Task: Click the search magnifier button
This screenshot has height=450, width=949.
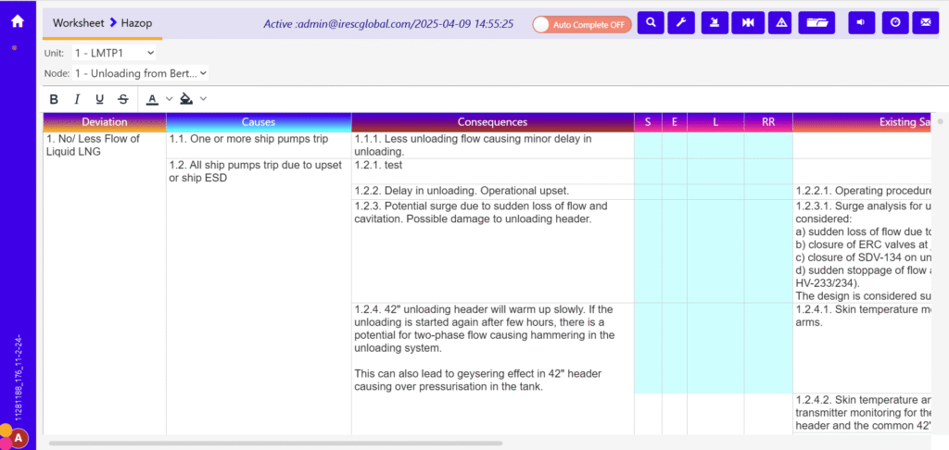Action: point(651,22)
